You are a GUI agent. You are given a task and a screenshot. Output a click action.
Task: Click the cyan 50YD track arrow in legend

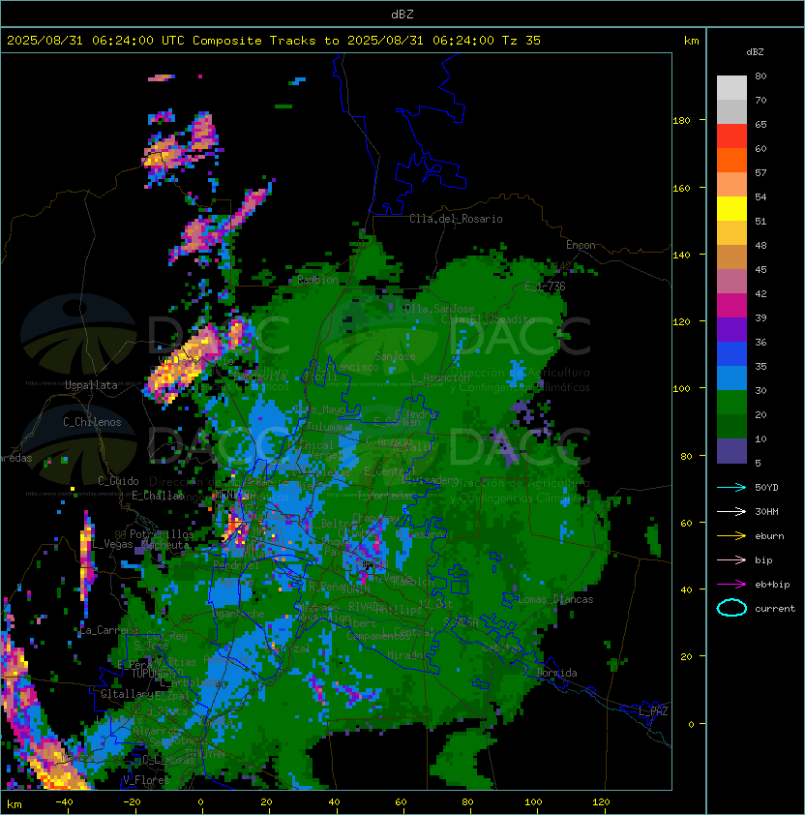tap(731, 487)
